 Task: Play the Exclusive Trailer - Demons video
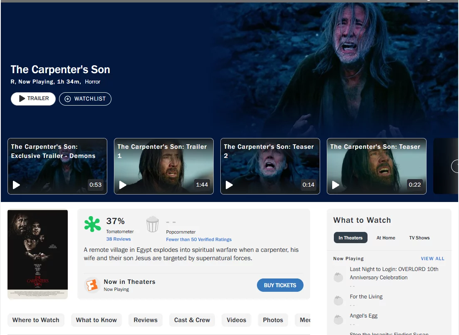click(x=57, y=166)
